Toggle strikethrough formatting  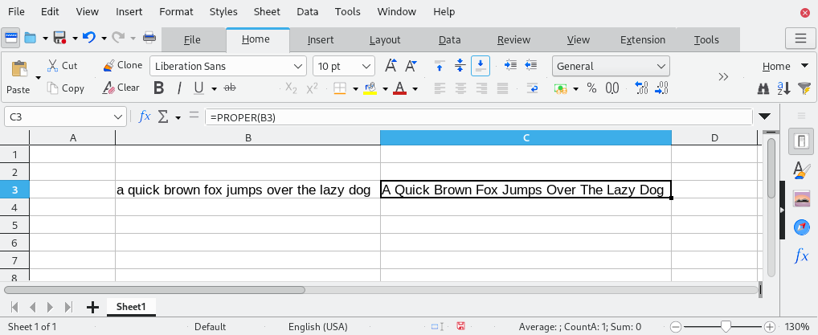230,88
